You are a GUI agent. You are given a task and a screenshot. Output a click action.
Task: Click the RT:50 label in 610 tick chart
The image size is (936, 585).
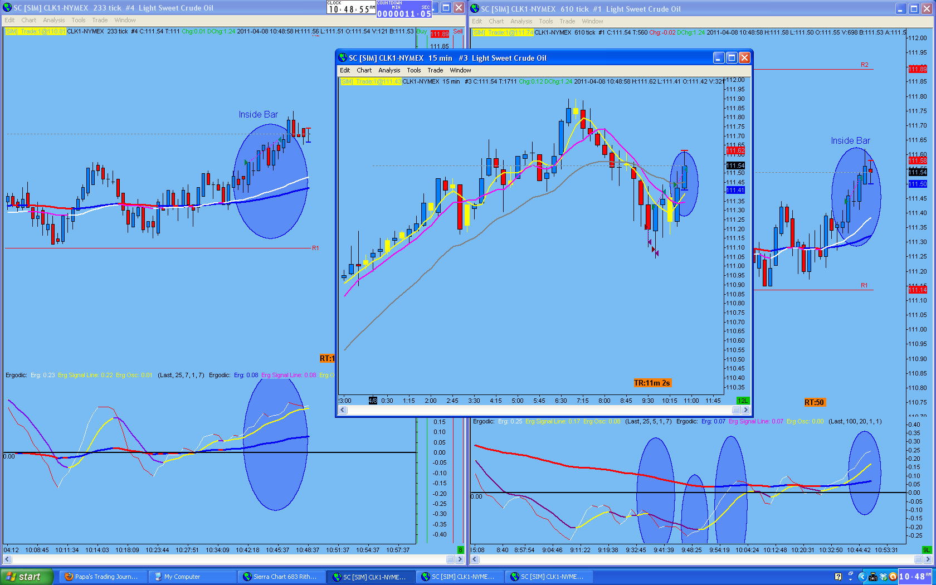click(814, 402)
